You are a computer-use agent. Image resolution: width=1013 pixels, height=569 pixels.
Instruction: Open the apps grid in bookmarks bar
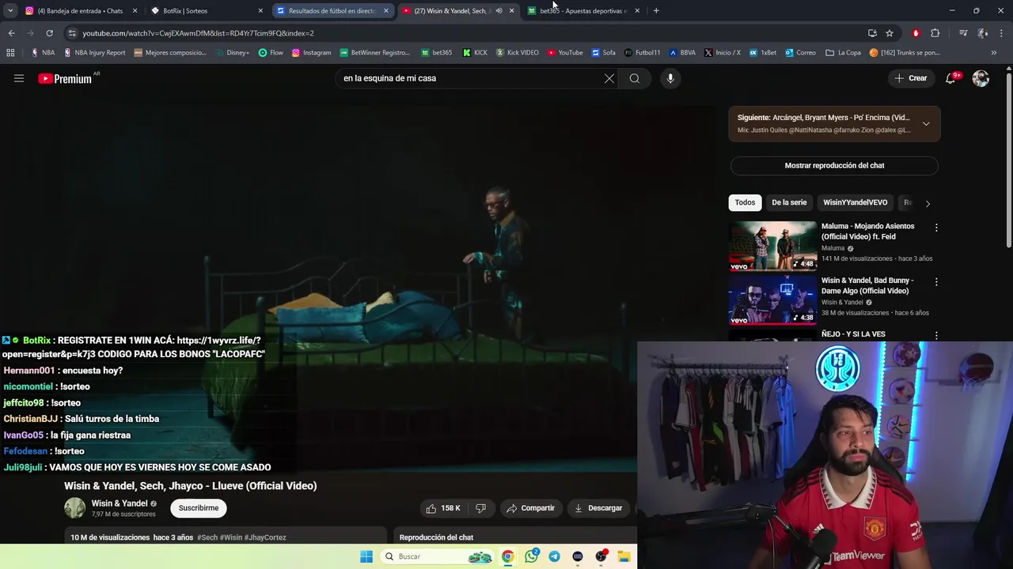[x=10, y=53]
